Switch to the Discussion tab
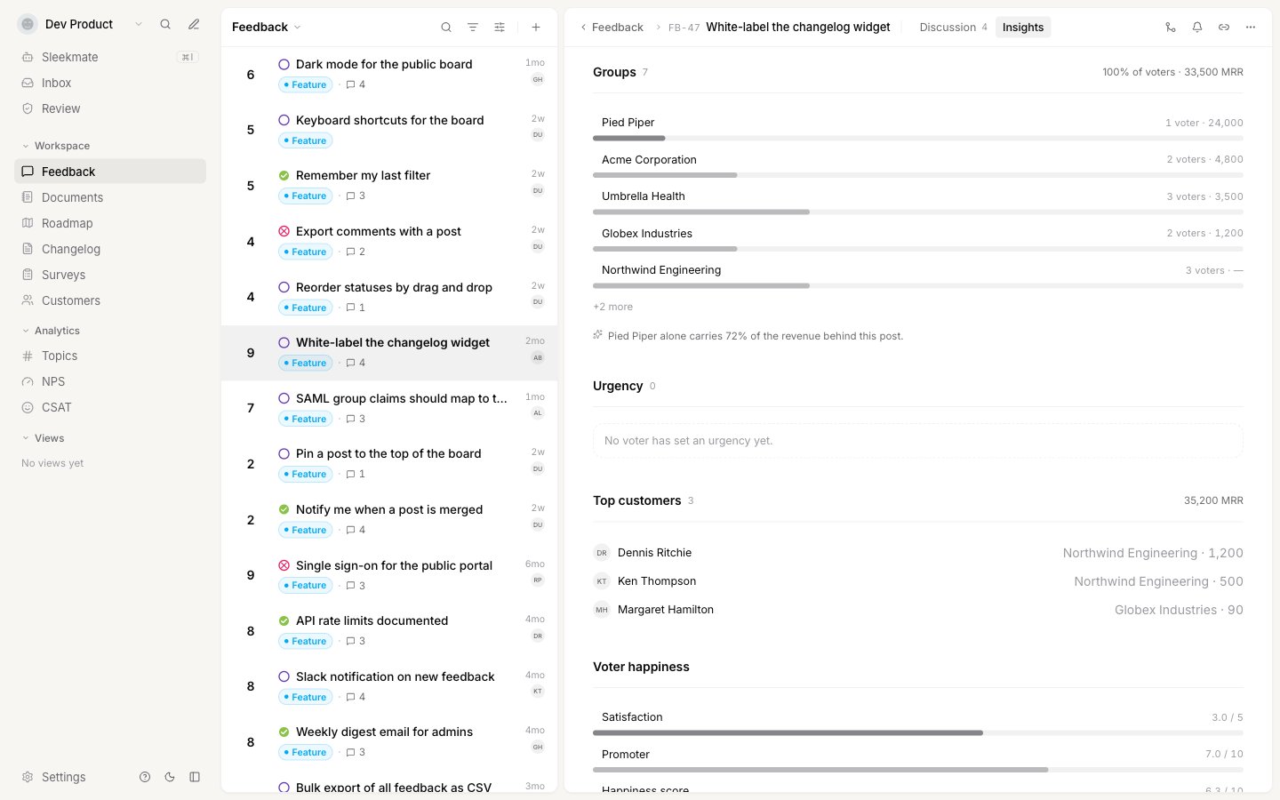This screenshot has height=800, width=1280. pos(953,28)
